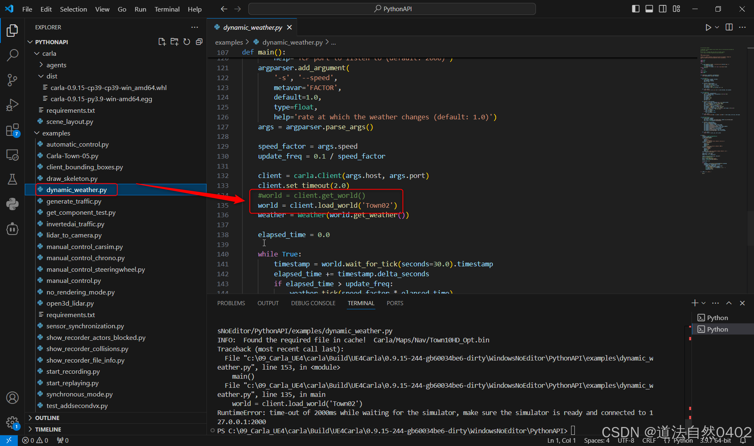Close the terminal panel

[x=742, y=303]
